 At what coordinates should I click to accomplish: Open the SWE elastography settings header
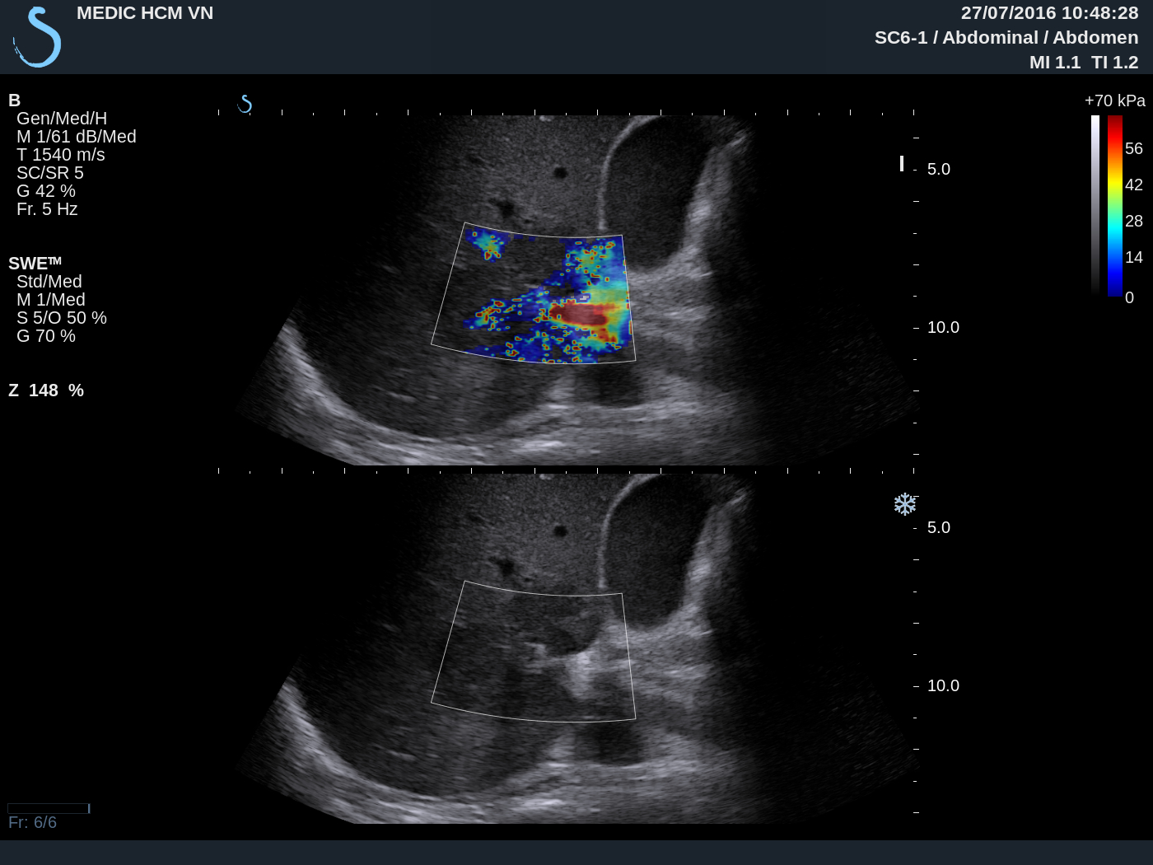[x=33, y=262]
